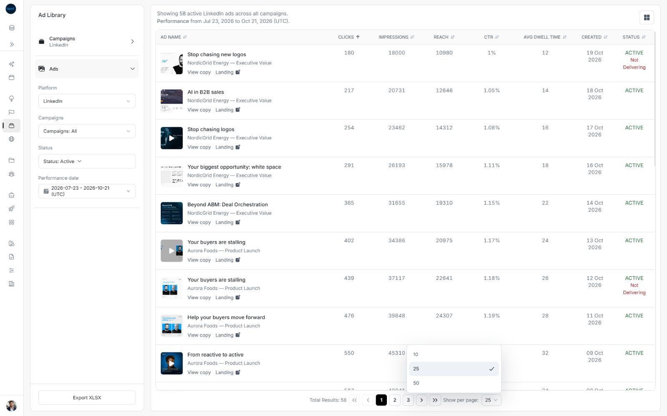Switch to grid view layout icon
This screenshot has height=416, width=667.
coord(647,17)
